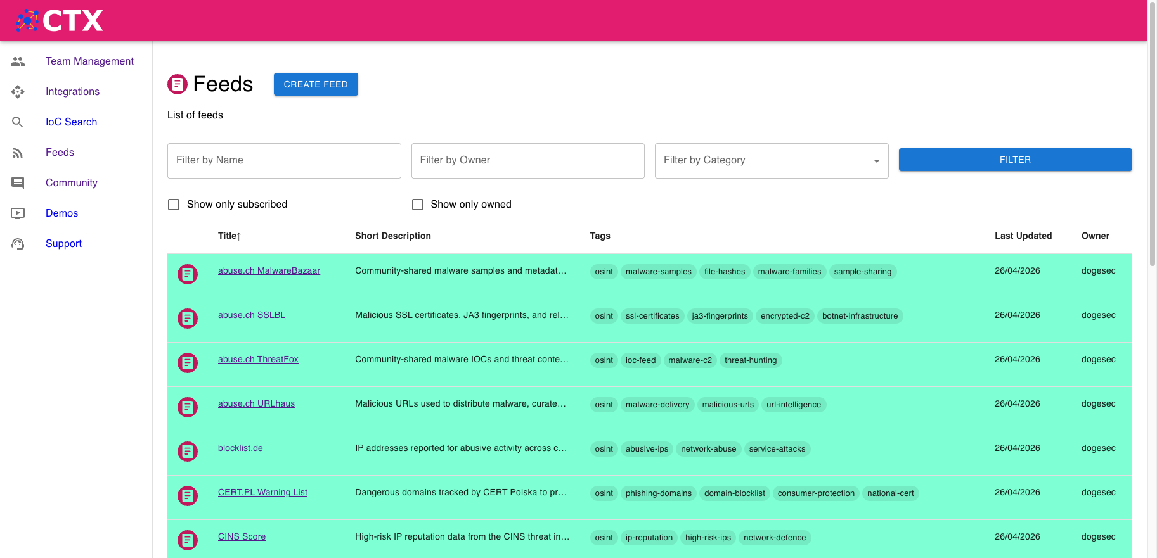Click the abuse.ch ThreatFox row icon
This screenshot has height=558, width=1157.
188,363
